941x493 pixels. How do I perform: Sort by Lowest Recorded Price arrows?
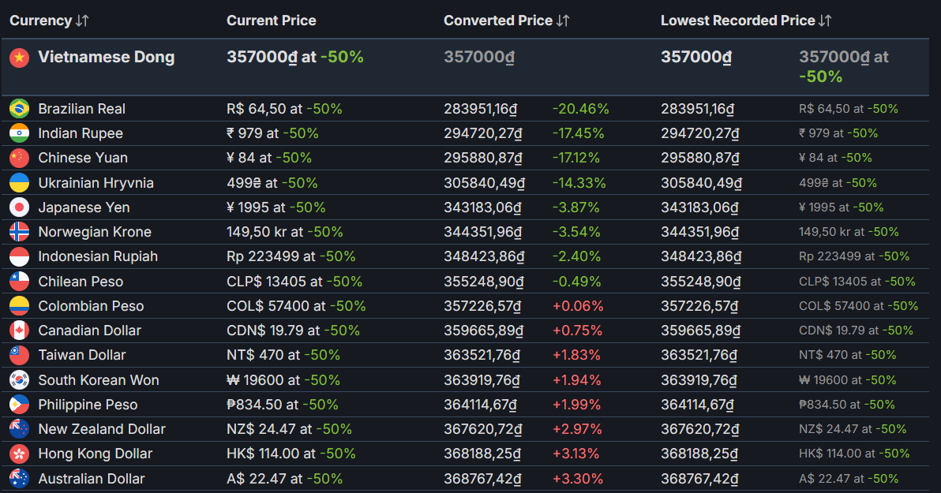pos(825,21)
